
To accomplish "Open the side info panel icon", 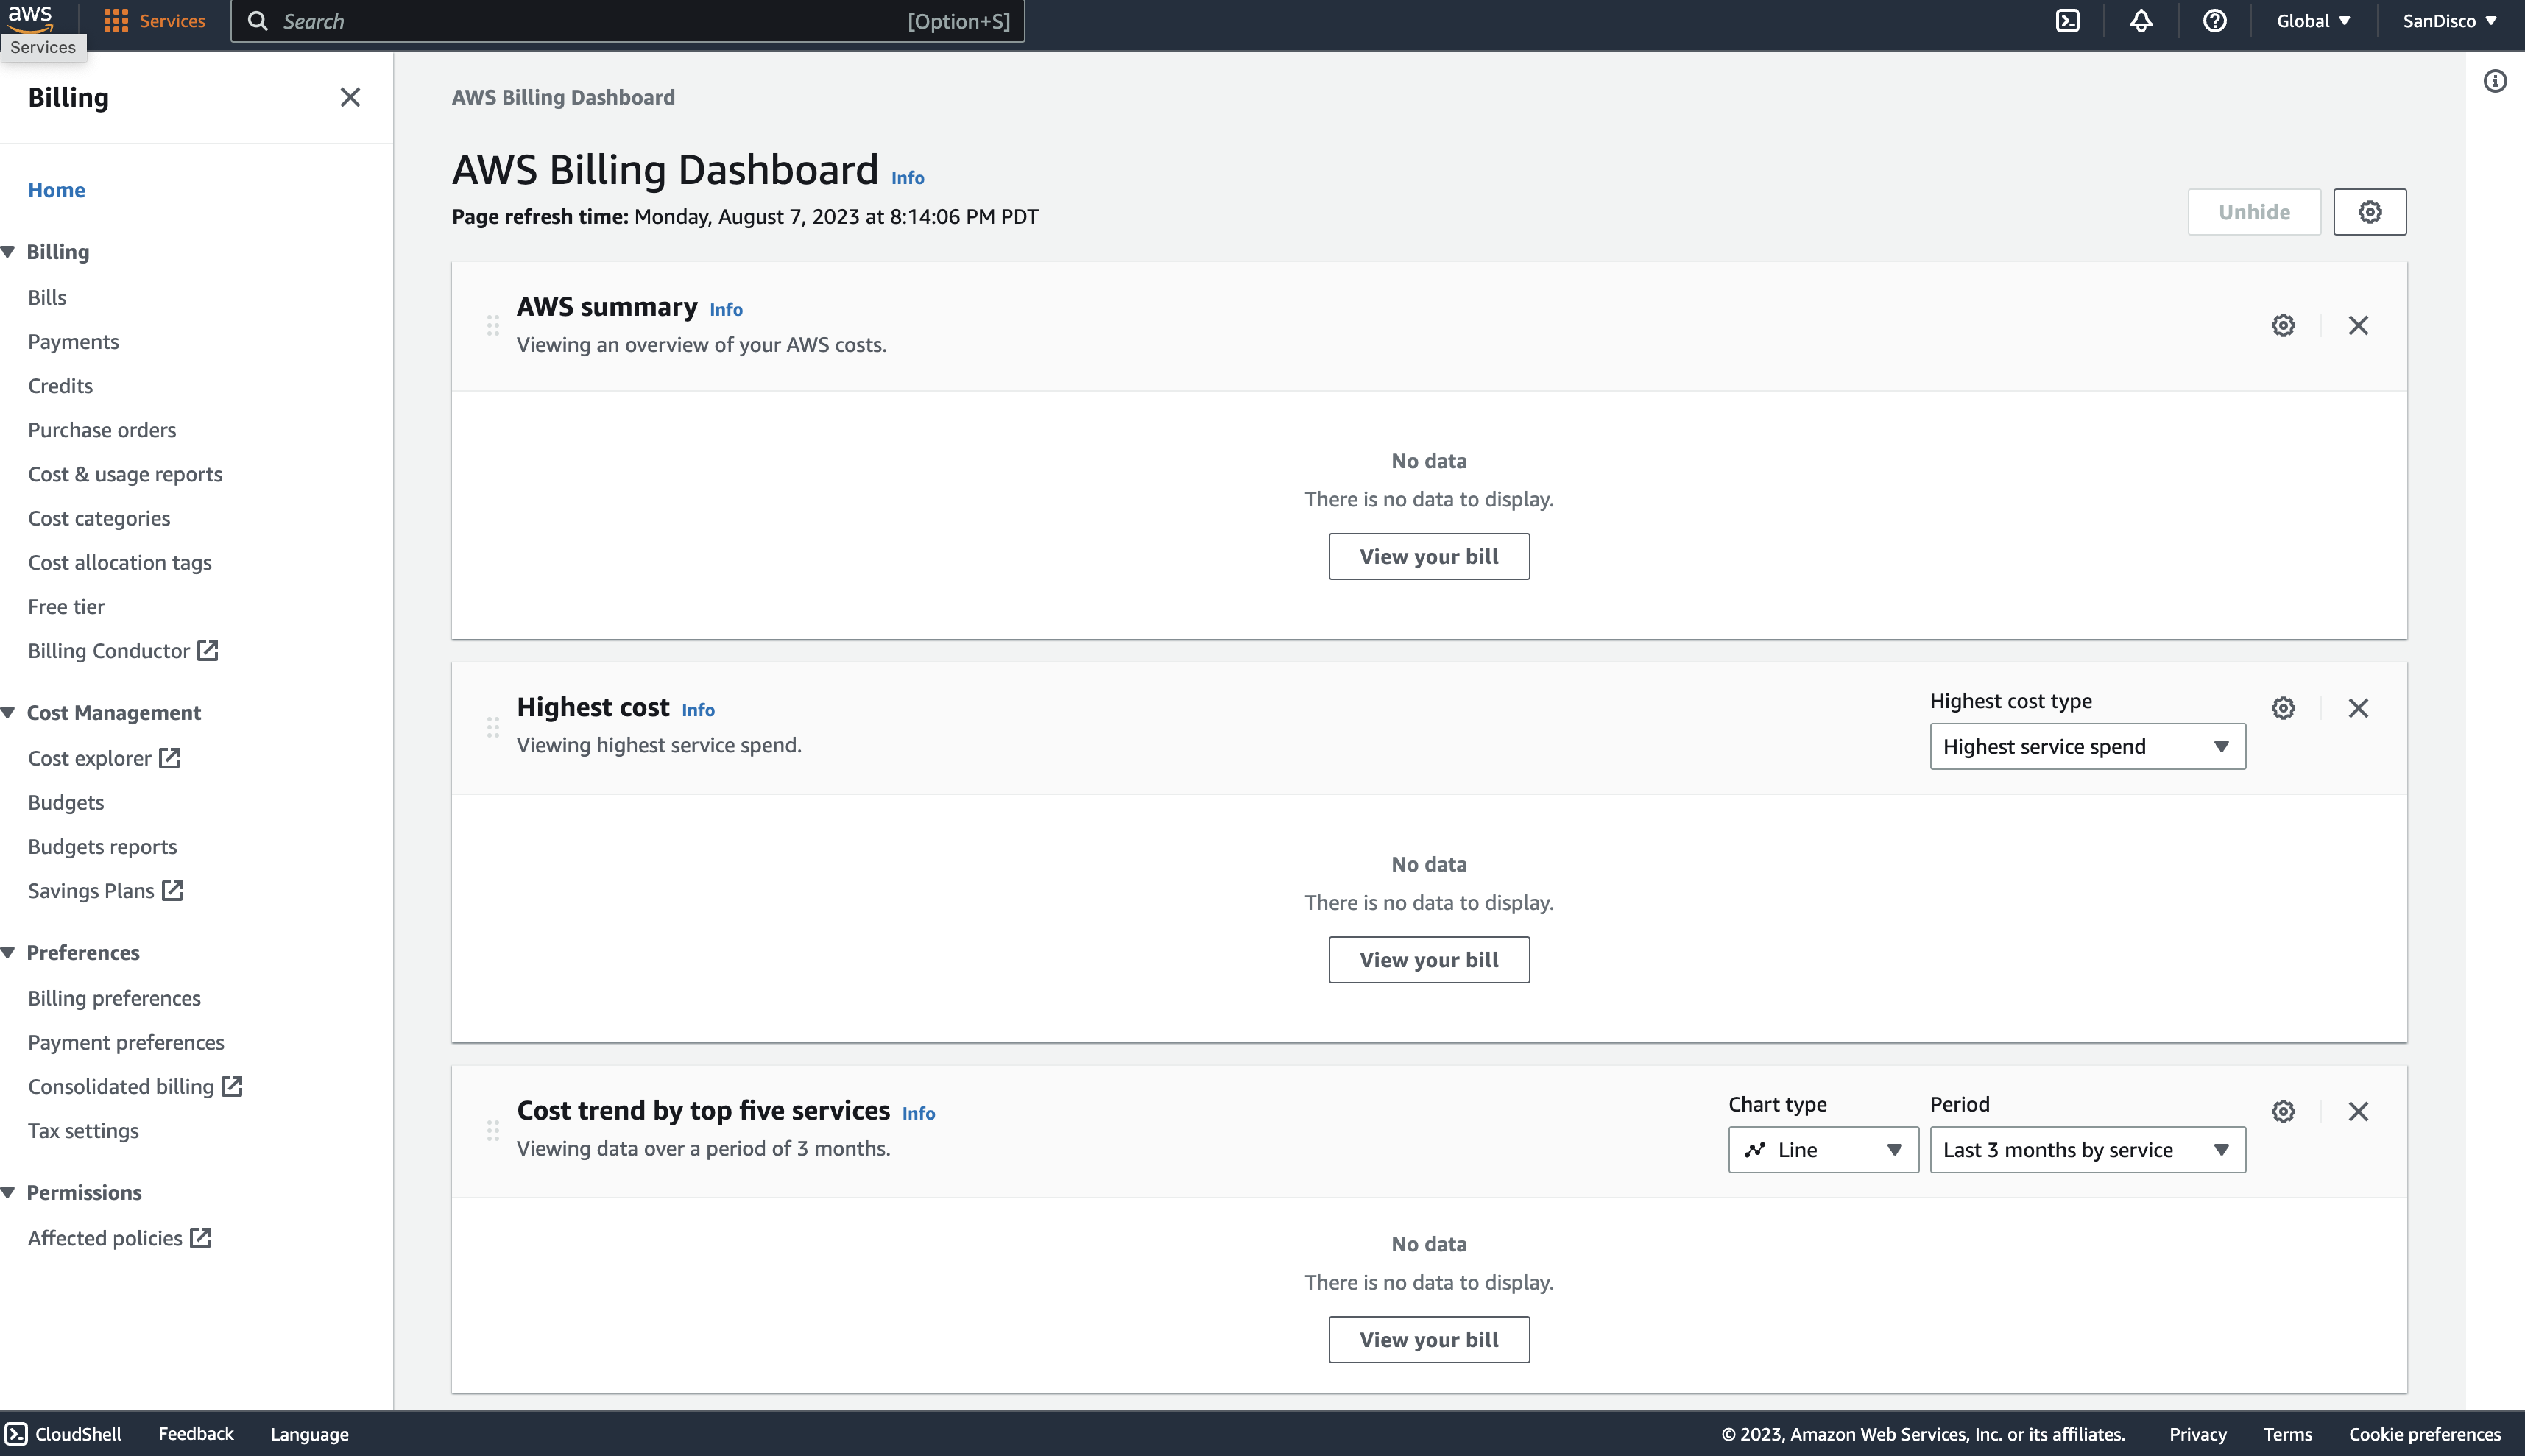I will coord(2495,81).
